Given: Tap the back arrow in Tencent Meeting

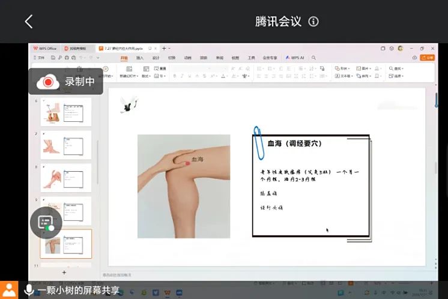Looking at the screenshot, I should 28,22.
